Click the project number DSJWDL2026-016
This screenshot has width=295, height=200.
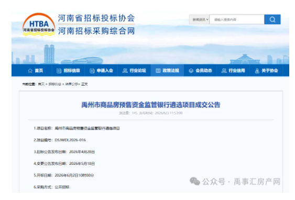70,140
